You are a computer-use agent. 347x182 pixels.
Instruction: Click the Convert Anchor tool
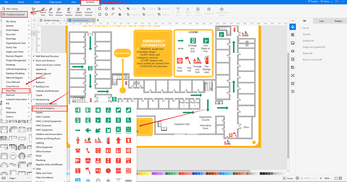88,11
